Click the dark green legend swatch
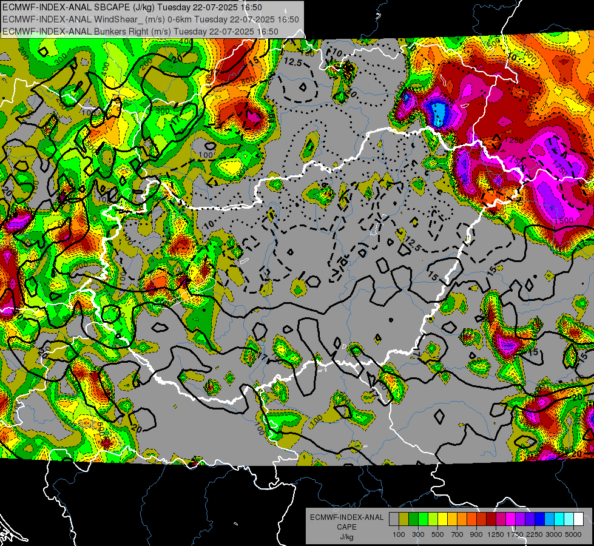 point(414,519)
